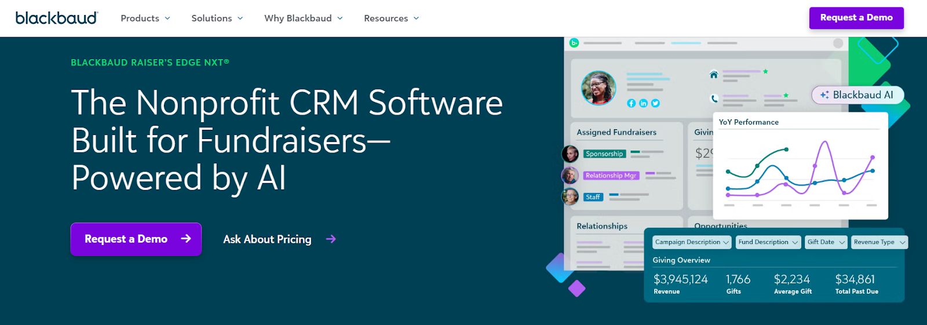Expand the Products chevron arrow
Image resolution: width=927 pixels, height=325 pixels.
point(167,19)
